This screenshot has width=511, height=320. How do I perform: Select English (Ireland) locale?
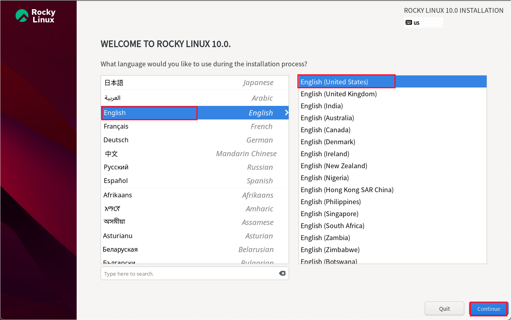coord(392,154)
